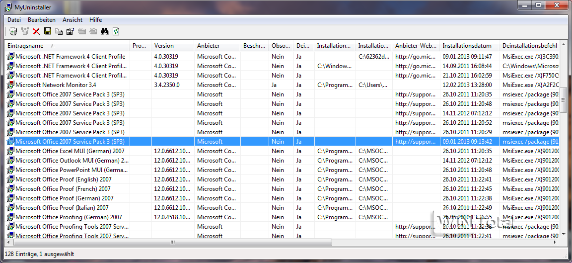
Task: Open the properties icon in the toolbar
Action: coord(70,32)
